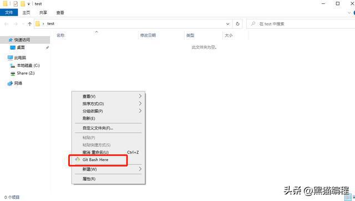
Task: Click properties icon in quick access toolbar
Action: pyautogui.click(x=16, y=4)
